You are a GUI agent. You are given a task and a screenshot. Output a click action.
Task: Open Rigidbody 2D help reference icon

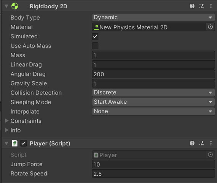point(192,6)
